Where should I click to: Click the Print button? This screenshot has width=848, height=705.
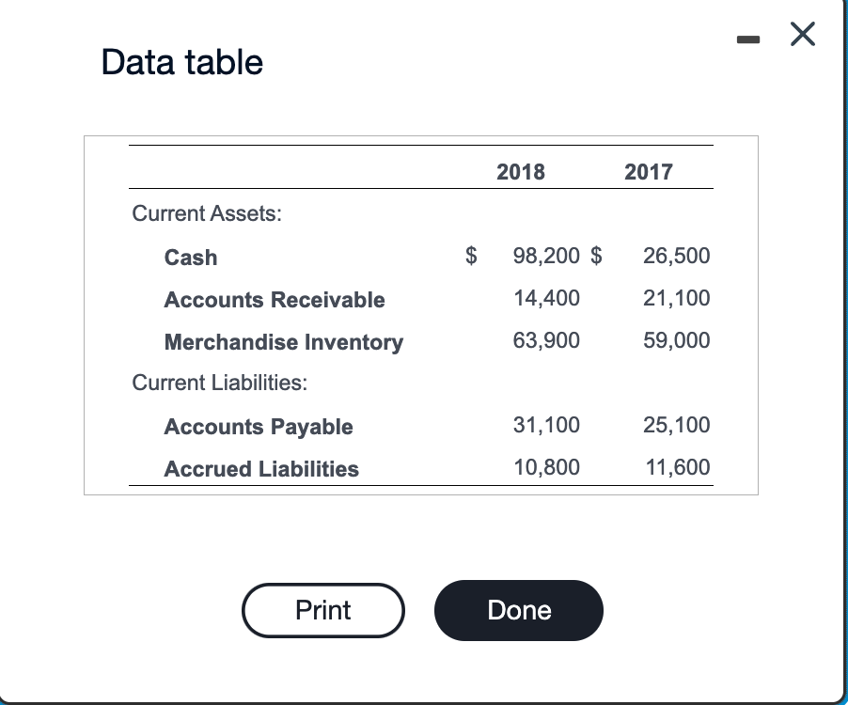322,610
